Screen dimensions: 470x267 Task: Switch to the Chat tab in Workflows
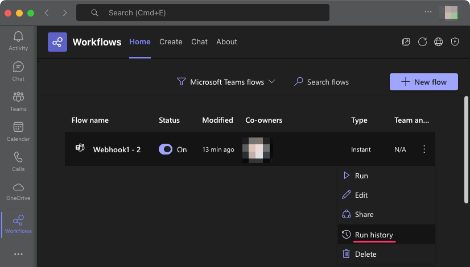199,41
